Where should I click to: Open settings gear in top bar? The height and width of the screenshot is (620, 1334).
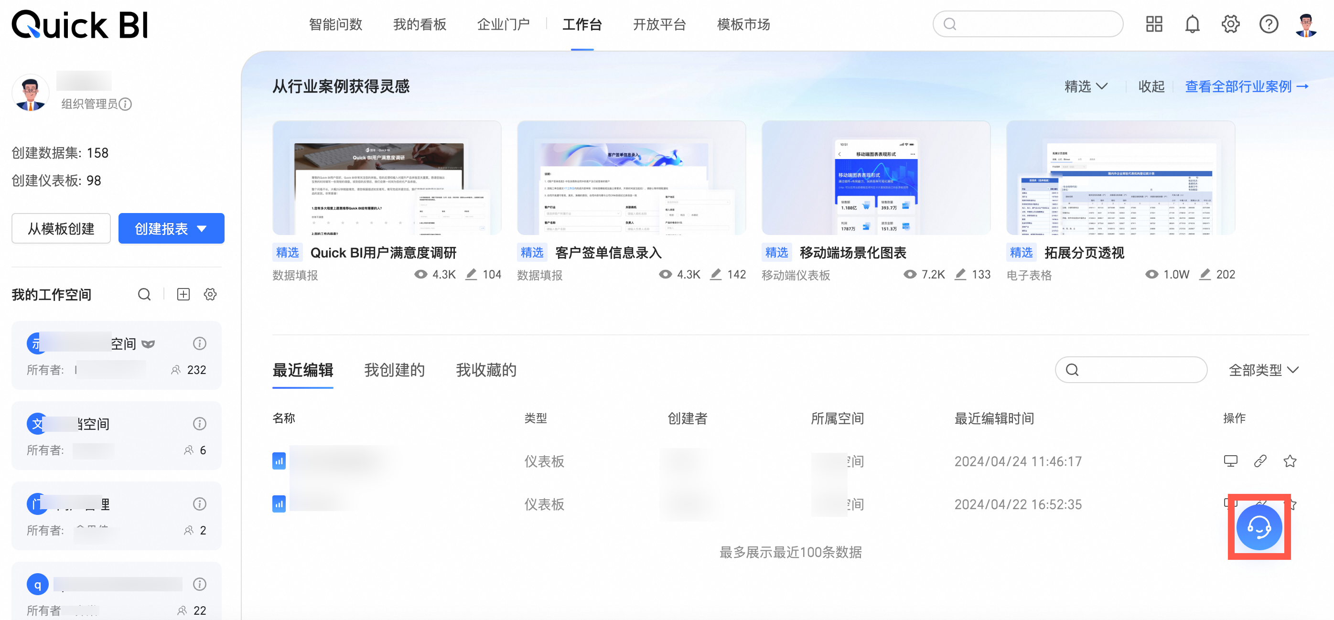[x=1230, y=24]
